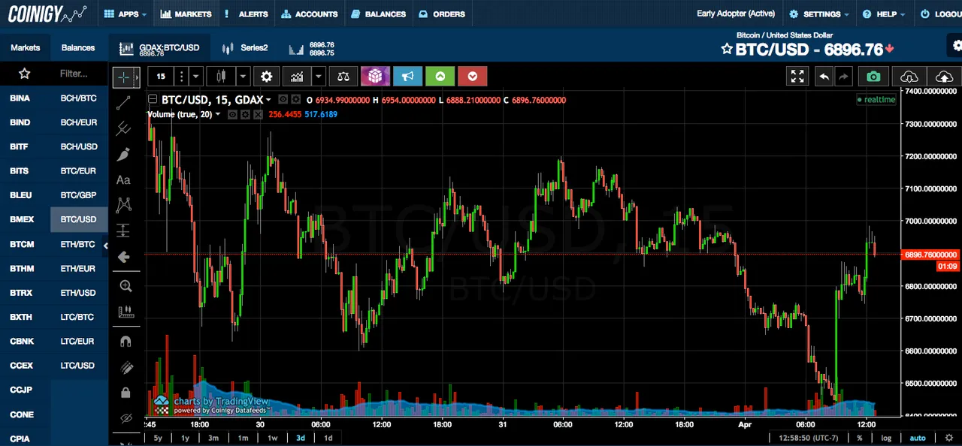Toggle stay in drawing mode pencil
Viewport: 962px width, 446px height.
tap(126, 367)
